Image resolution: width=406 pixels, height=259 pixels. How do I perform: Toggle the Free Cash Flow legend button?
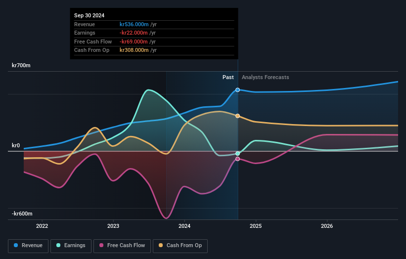(x=122, y=246)
